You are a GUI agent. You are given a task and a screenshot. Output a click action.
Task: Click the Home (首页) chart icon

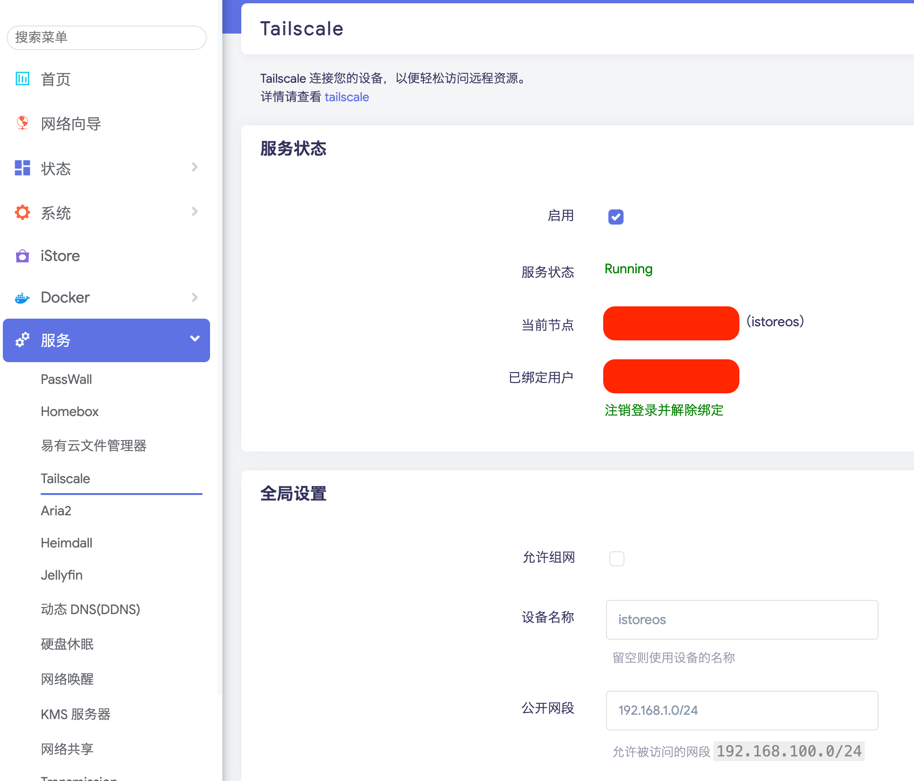pyautogui.click(x=22, y=78)
